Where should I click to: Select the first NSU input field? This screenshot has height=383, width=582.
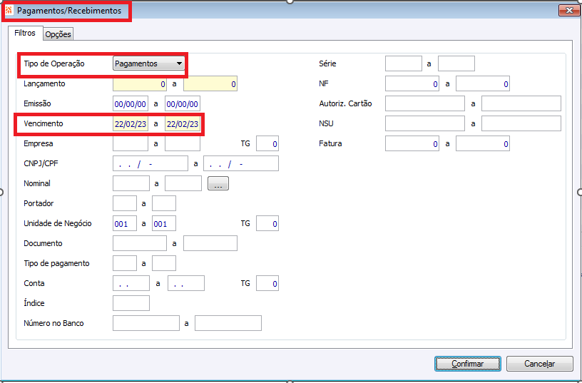point(425,123)
